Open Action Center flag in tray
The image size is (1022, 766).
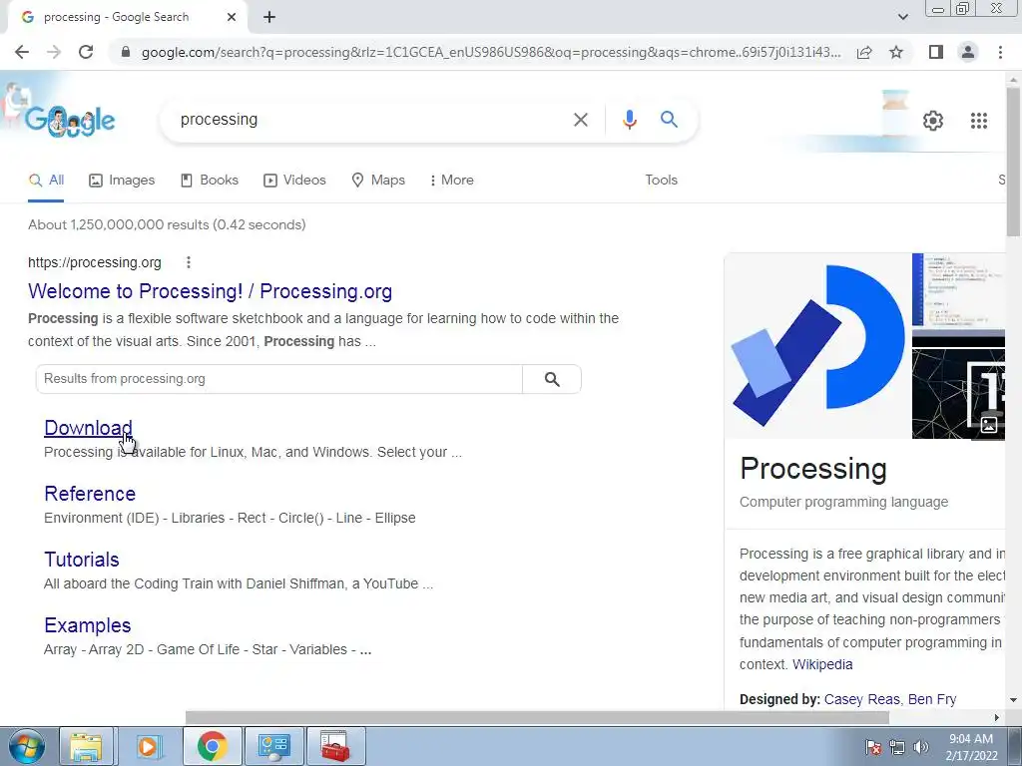click(873, 747)
